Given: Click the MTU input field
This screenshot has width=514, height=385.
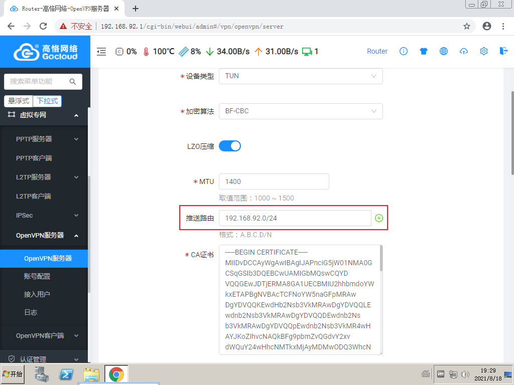Looking at the screenshot, I should point(274,181).
